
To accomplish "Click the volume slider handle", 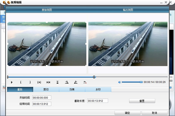I will (x=141, y=82).
